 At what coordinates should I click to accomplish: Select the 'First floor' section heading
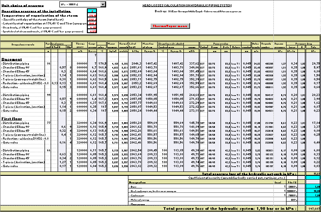[12, 119]
